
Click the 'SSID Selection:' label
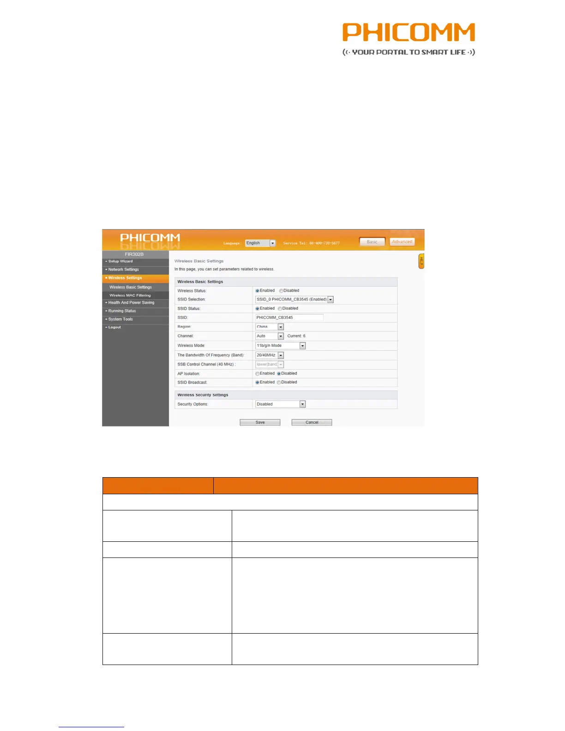tap(192, 300)
